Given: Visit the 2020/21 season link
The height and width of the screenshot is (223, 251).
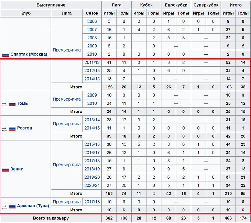Looking at the screenshot, I should [x=92, y=185].
